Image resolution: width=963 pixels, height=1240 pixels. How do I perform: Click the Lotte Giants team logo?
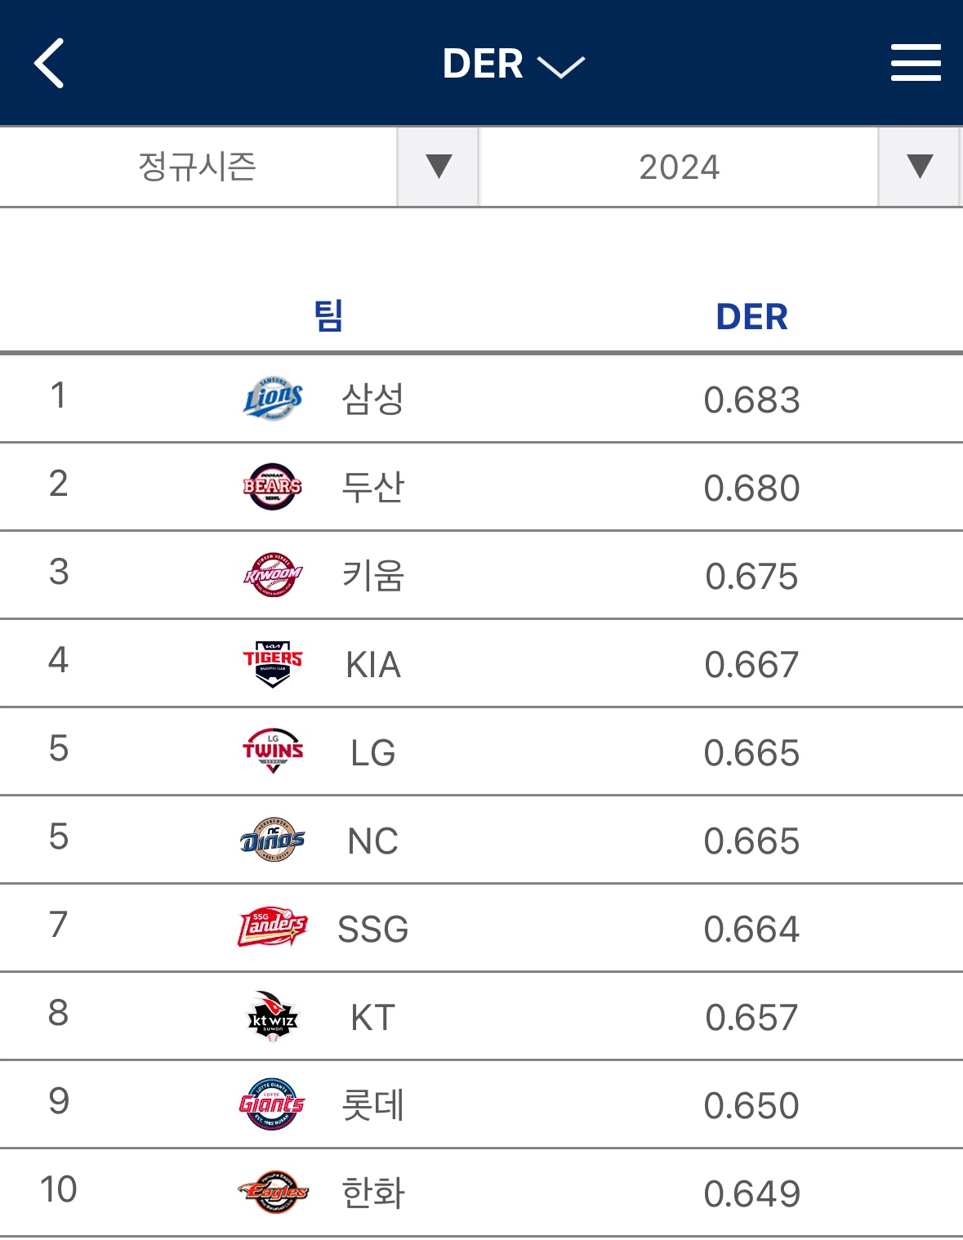point(273,1104)
